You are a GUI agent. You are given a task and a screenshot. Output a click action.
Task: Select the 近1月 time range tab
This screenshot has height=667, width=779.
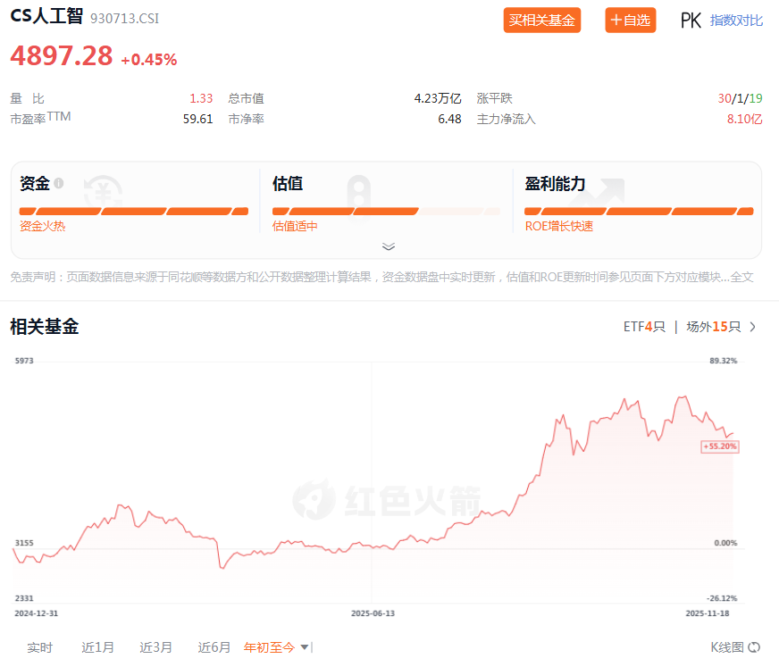tap(98, 647)
